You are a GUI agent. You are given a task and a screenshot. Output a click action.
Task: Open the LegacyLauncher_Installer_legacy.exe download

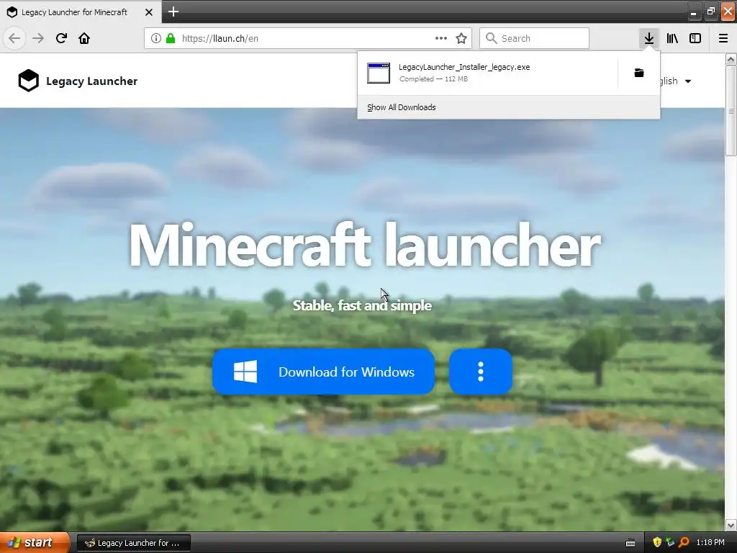click(x=487, y=73)
